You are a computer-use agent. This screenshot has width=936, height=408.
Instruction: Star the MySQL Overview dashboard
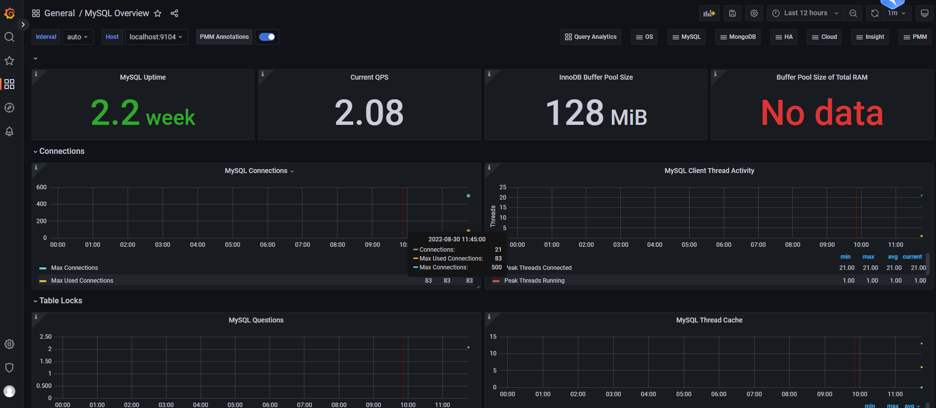click(x=158, y=13)
